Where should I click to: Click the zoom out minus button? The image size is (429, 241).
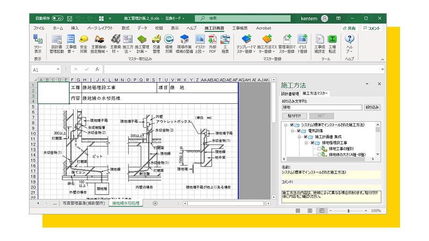(331, 211)
